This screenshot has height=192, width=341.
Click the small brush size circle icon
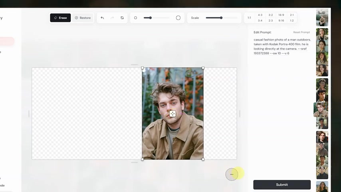coord(135,18)
